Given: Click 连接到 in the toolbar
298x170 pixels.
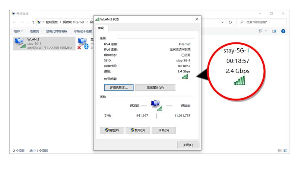Looking at the screenshot, I should click(x=34, y=31).
